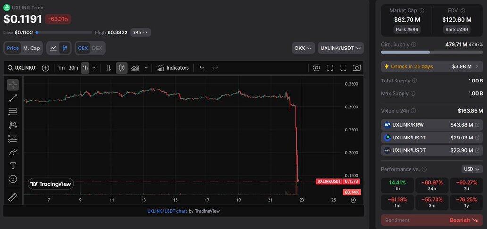The image size is (487, 229).
Task: Select CEX data source
Action: 83,48
